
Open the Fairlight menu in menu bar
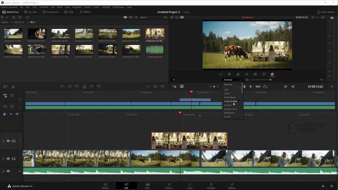pos(106,7)
